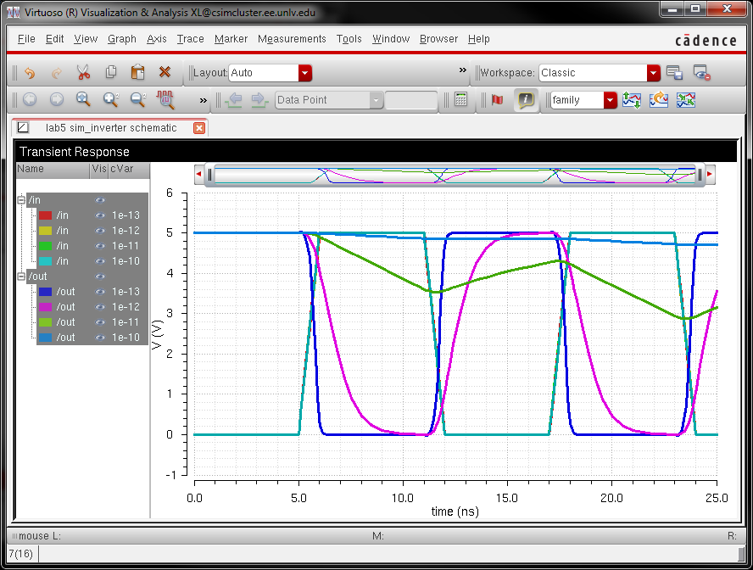Open the Calculator icon
The image size is (753, 570).
coord(460,100)
